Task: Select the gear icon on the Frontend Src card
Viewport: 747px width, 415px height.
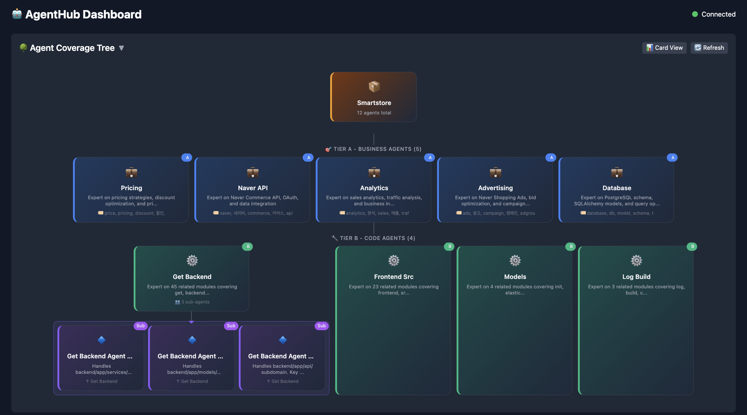Action: [393, 261]
